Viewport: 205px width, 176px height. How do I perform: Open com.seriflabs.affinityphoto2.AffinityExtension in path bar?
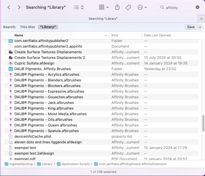[x=130, y=164]
